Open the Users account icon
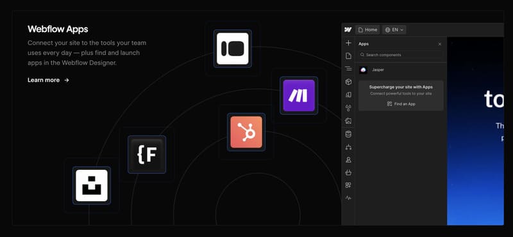This screenshot has width=513, height=237. pos(348,160)
